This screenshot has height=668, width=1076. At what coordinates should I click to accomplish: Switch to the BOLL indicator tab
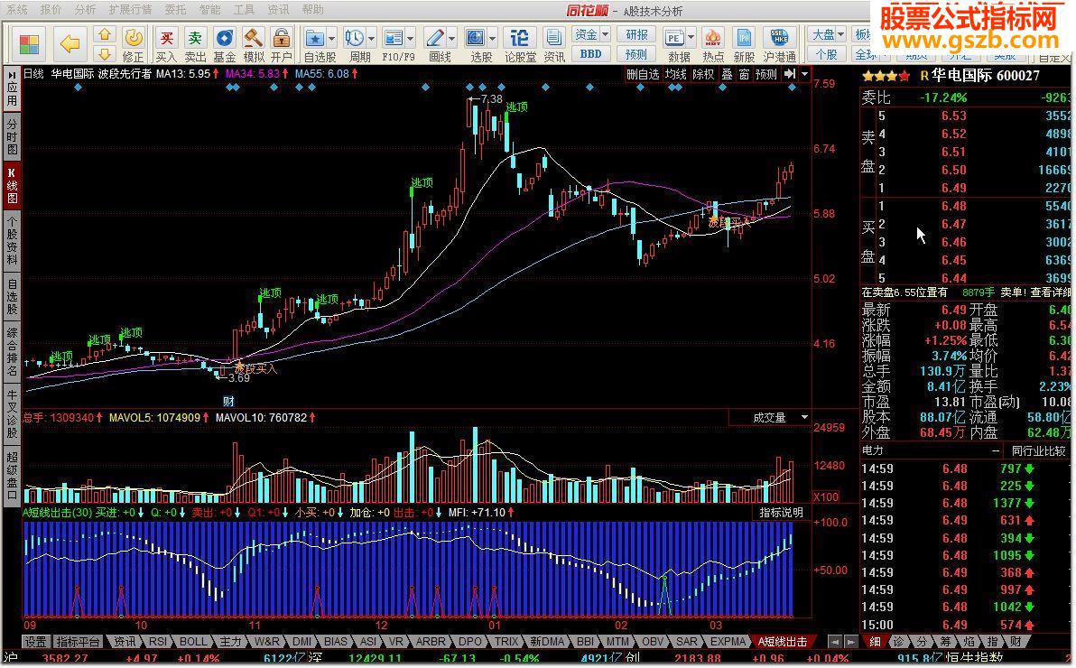[x=193, y=641]
